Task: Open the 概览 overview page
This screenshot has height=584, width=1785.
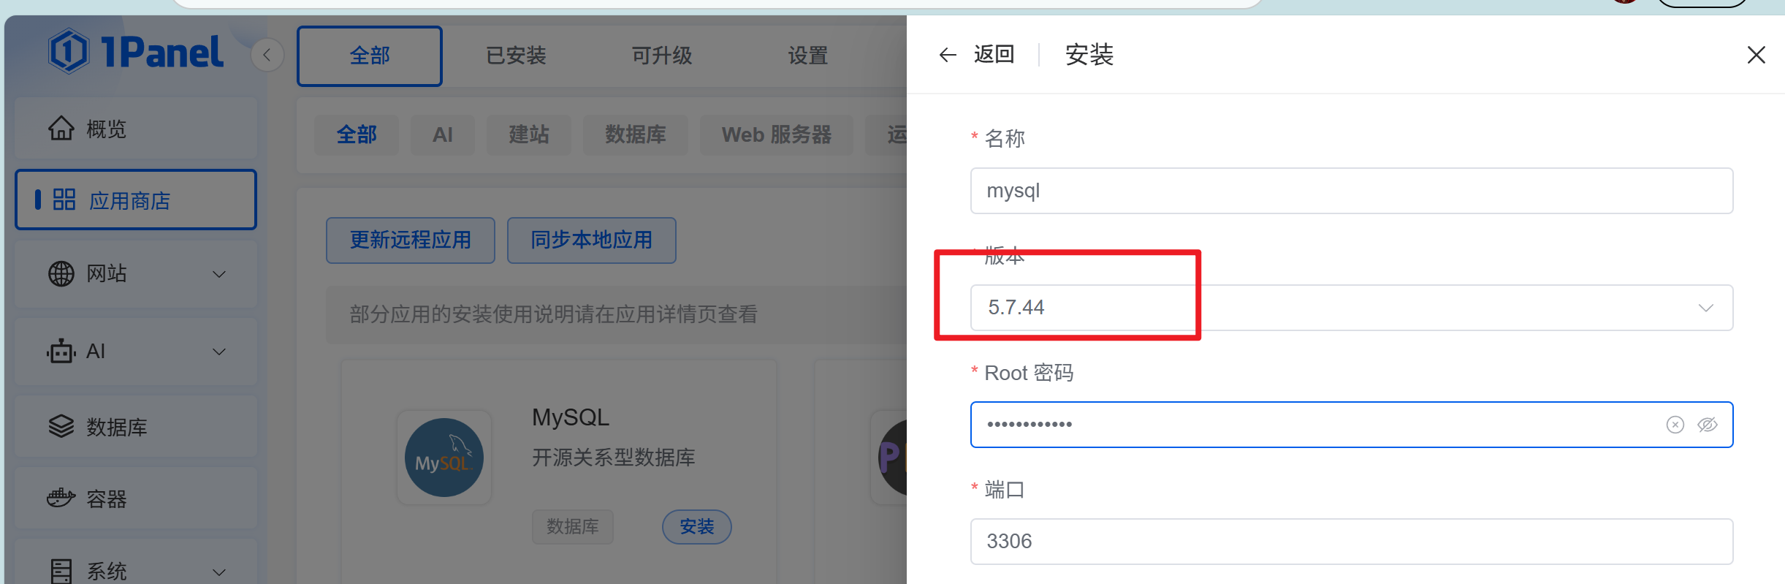Action: pyautogui.click(x=136, y=129)
